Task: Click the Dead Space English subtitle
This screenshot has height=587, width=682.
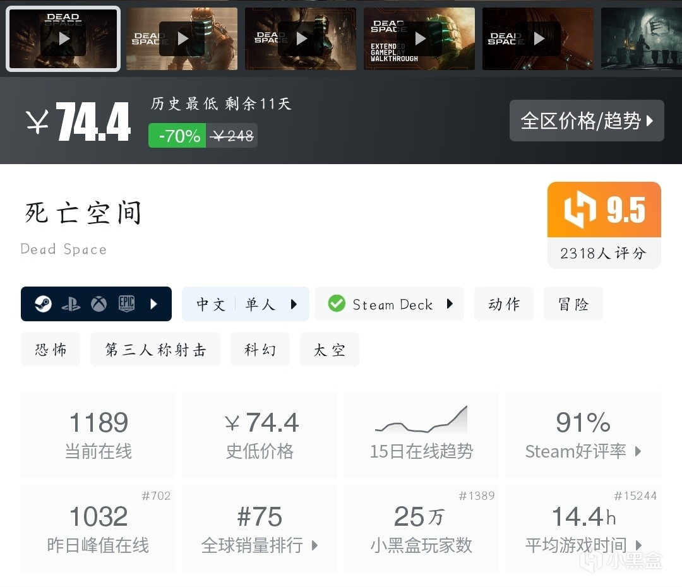Action: (64, 249)
